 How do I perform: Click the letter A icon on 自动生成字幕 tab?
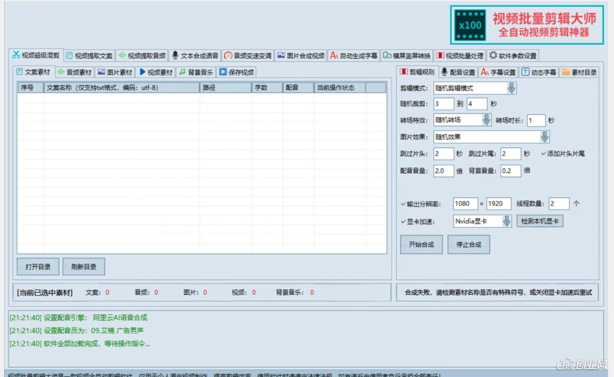tap(334, 55)
